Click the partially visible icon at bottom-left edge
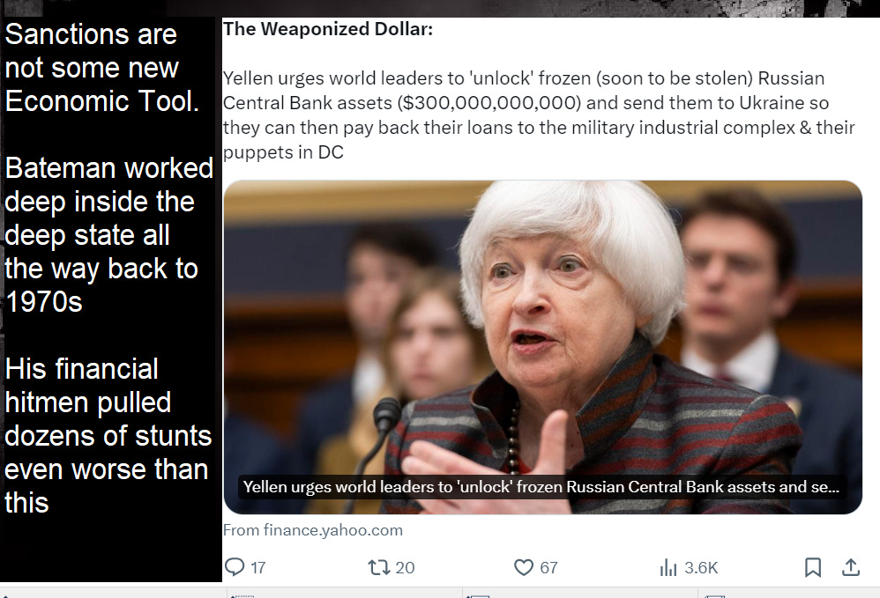The image size is (880, 598). (x=4, y=595)
